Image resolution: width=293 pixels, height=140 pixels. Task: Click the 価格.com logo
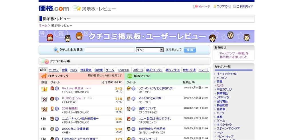[54, 8]
